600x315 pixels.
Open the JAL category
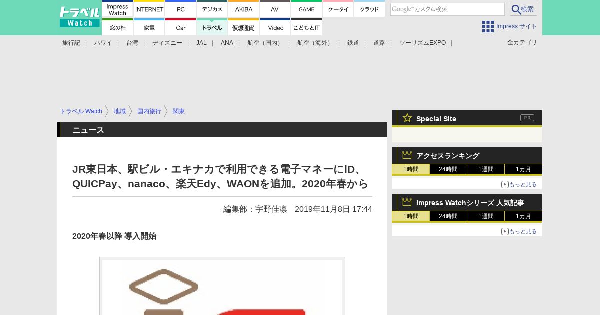coord(201,43)
